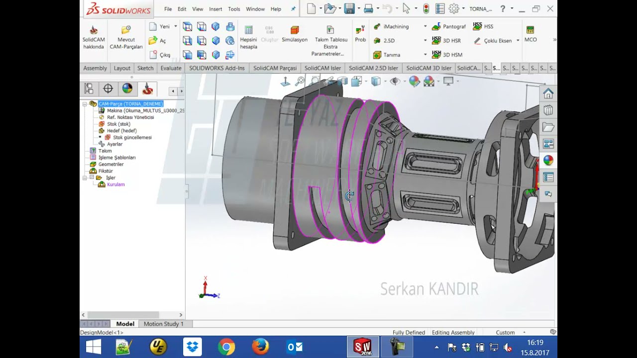Open the ConfigurationManager crosshair tab
The image size is (637, 358).
coord(108,89)
